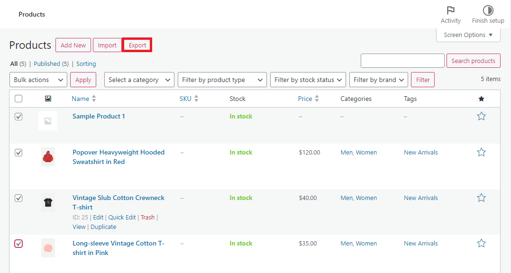Click the Apply bulk action button
Viewport: 511px width, 273px height.
click(83, 80)
